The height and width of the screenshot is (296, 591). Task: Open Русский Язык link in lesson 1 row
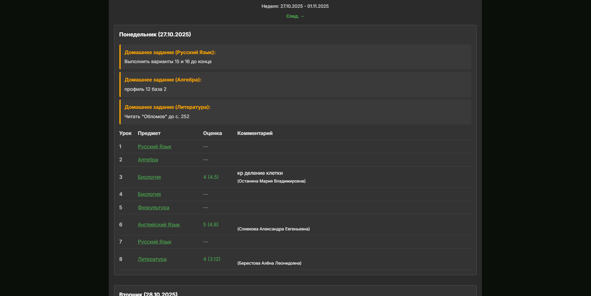point(155,146)
